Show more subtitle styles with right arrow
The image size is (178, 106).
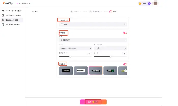click(125, 71)
